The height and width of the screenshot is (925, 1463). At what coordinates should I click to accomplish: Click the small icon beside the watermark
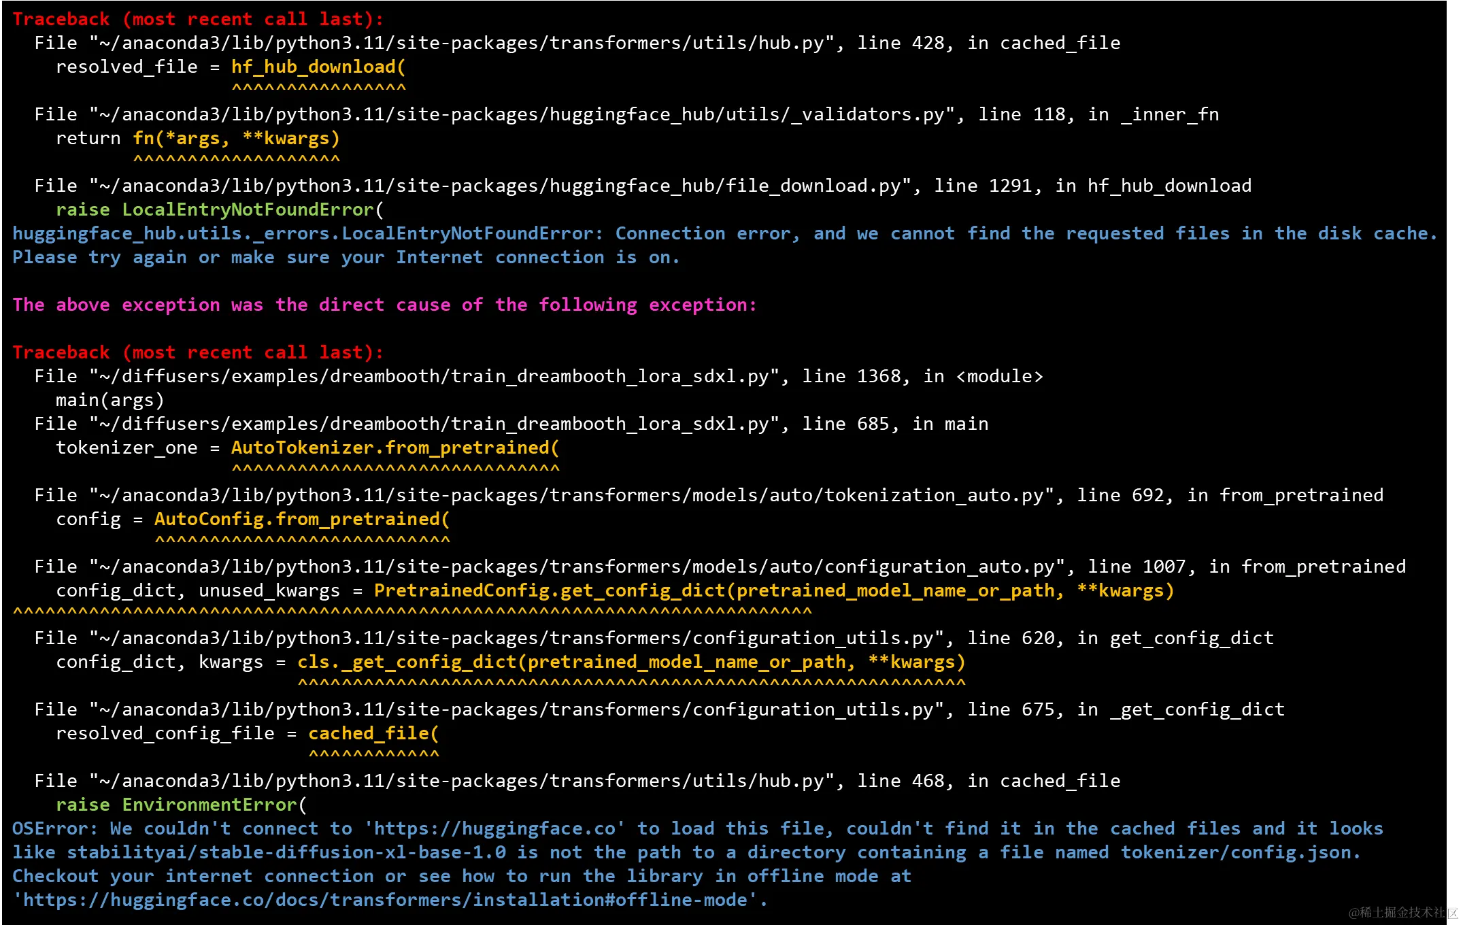pos(1452,911)
